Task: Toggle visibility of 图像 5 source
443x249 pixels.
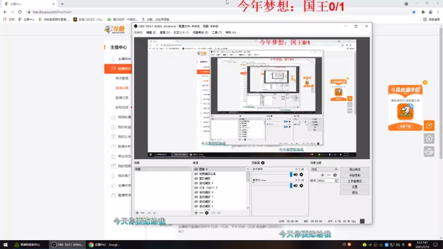Action: pos(196,169)
